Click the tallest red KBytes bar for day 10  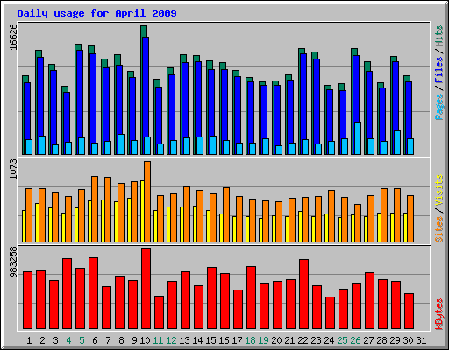click(x=146, y=289)
